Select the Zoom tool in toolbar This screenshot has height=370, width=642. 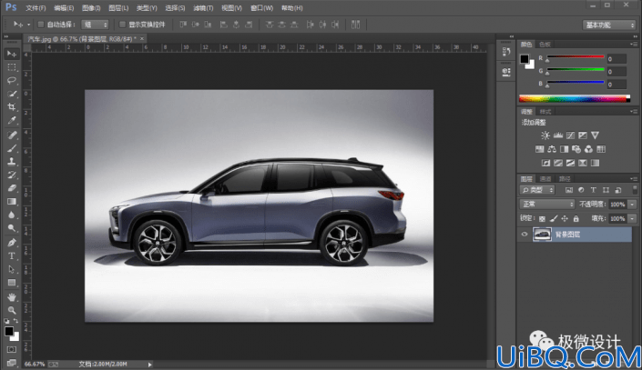[12, 310]
